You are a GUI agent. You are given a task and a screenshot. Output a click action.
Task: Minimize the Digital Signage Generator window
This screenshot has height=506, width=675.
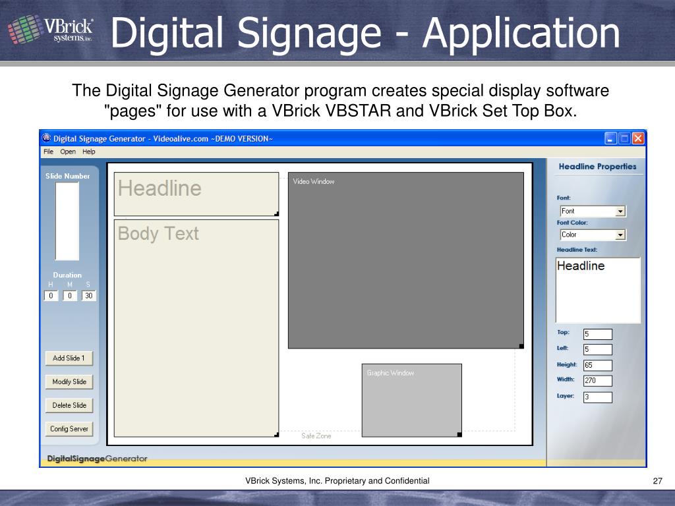coord(610,138)
